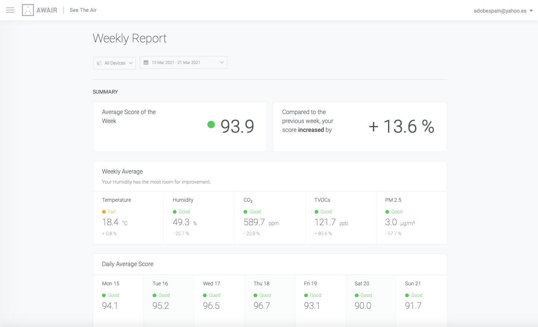Image resolution: width=538 pixels, height=327 pixels.
Task: Click the TVOCs weekly average card
Action: 340,217
